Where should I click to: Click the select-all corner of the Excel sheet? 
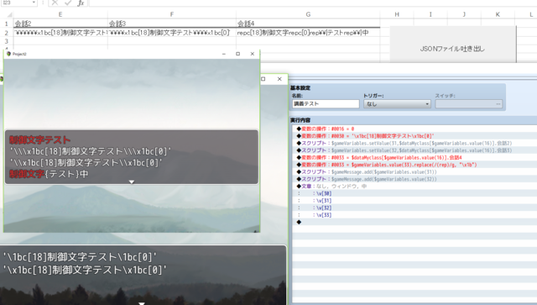[9, 15]
